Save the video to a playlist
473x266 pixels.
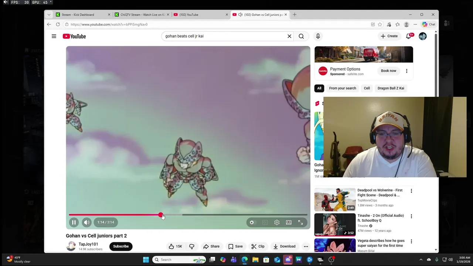(x=235, y=246)
